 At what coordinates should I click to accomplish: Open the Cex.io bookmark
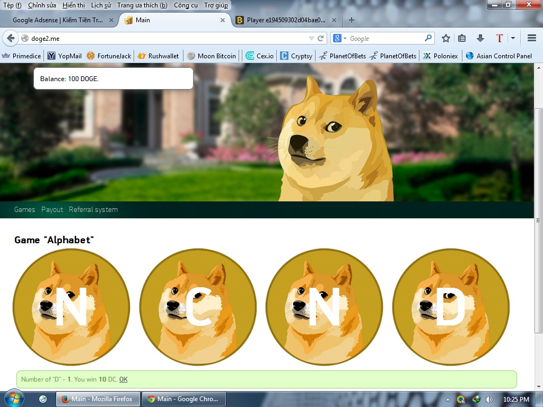tap(260, 56)
